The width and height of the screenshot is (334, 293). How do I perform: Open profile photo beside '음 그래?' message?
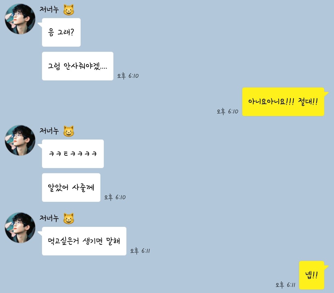point(20,19)
